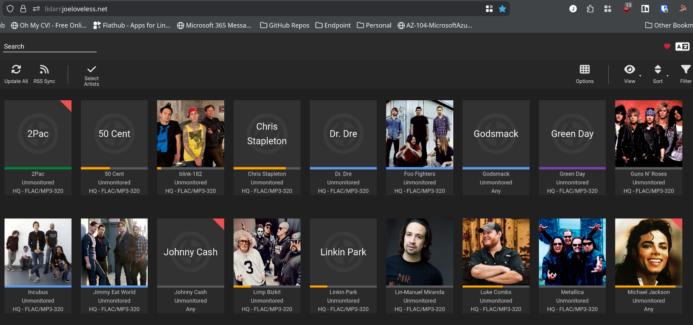The height and width of the screenshot is (325, 693).
Task: Enable Select Artists checkmark mode
Action: coord(92,70)
